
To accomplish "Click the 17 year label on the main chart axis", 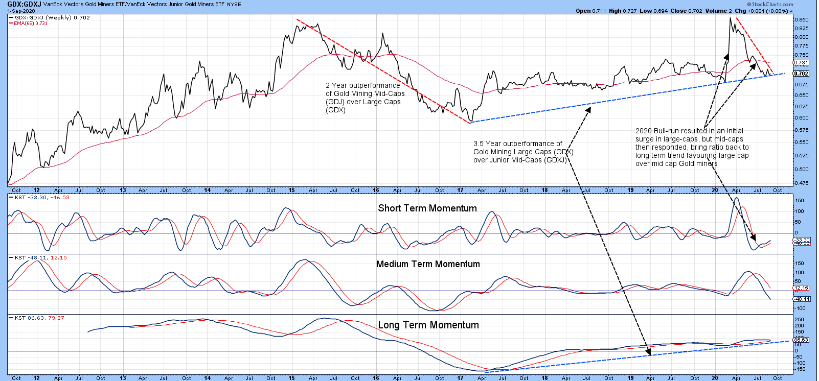I will coord(460,190).
